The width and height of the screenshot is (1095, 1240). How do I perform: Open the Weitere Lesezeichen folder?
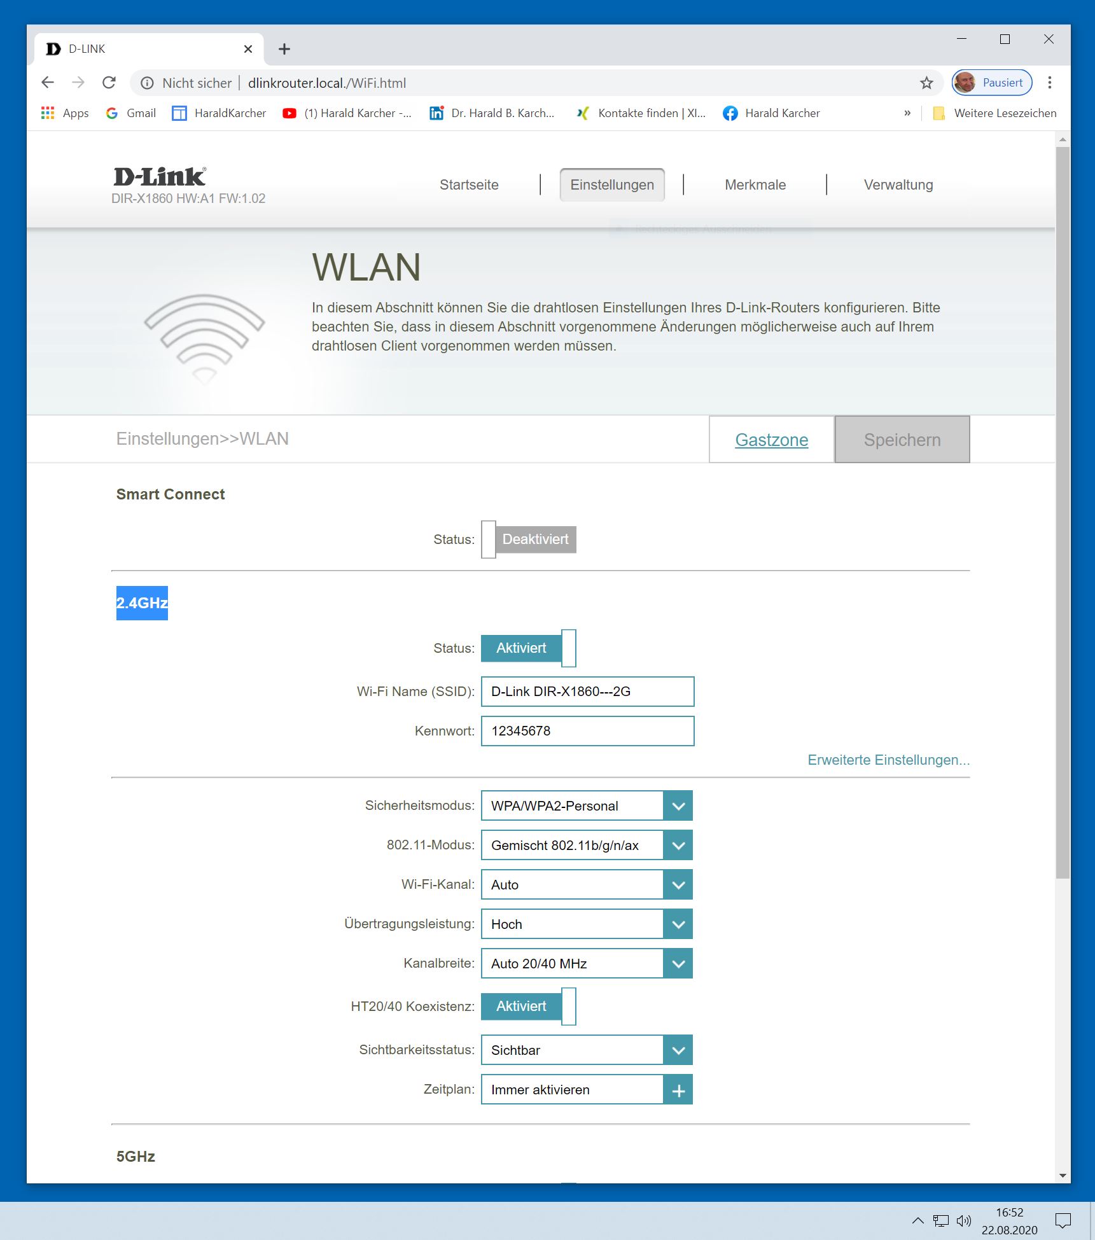(994, 113)
